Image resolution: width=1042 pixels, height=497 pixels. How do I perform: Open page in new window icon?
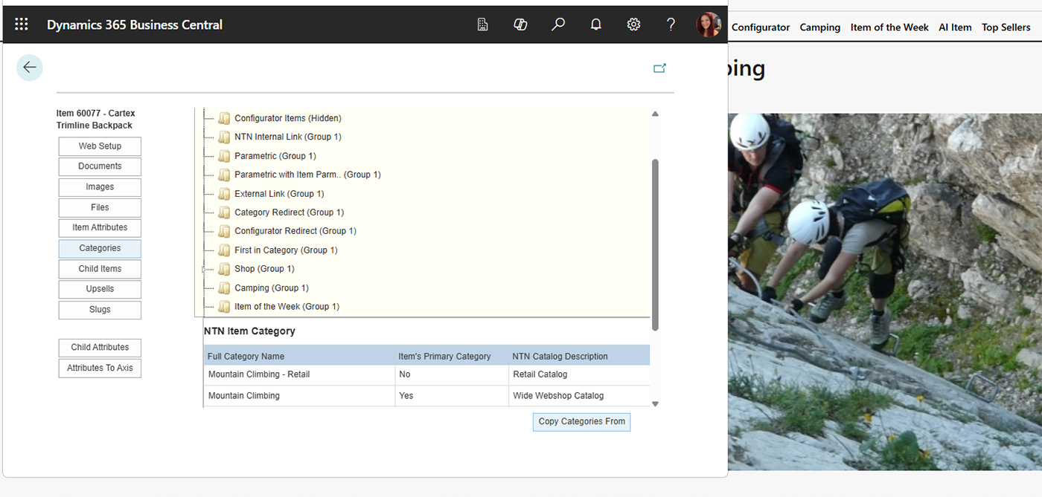659,68
